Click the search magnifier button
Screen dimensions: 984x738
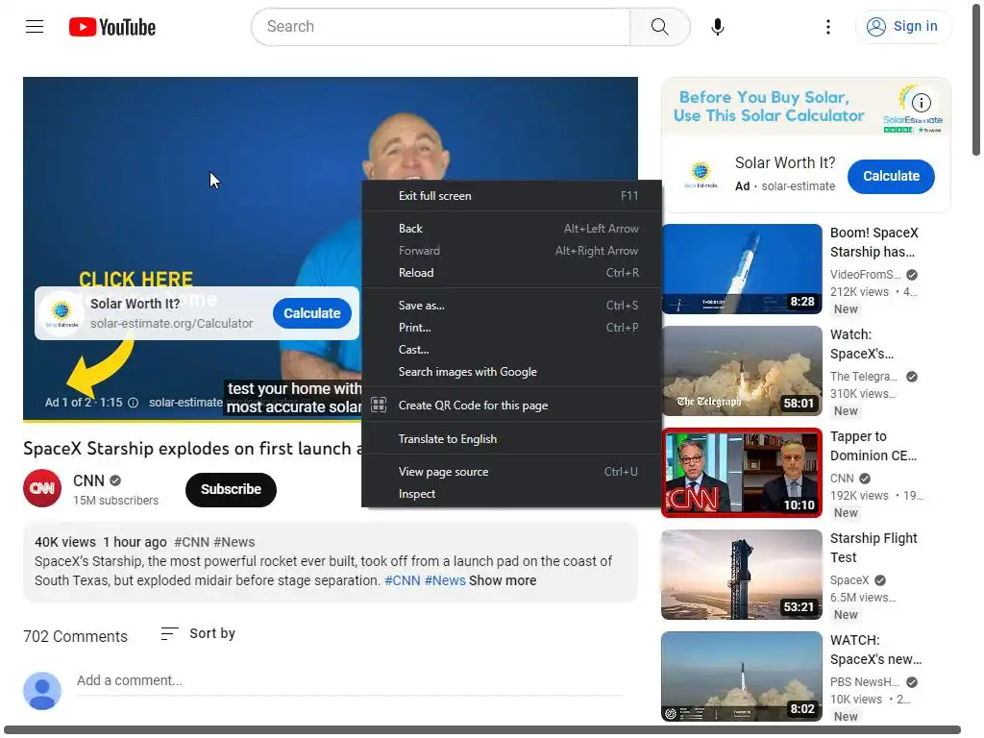[659, 26]
